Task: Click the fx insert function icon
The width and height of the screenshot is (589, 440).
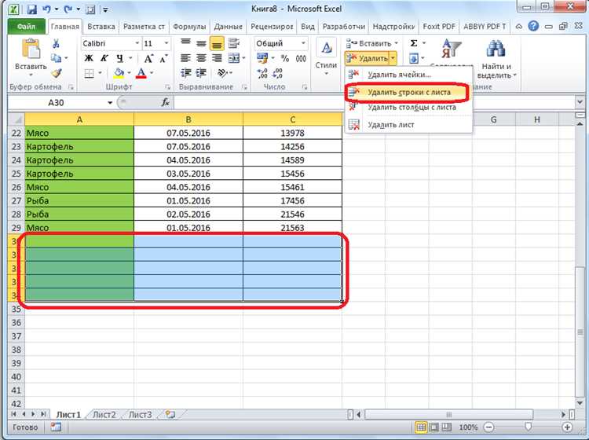Action: pos(165,103)
